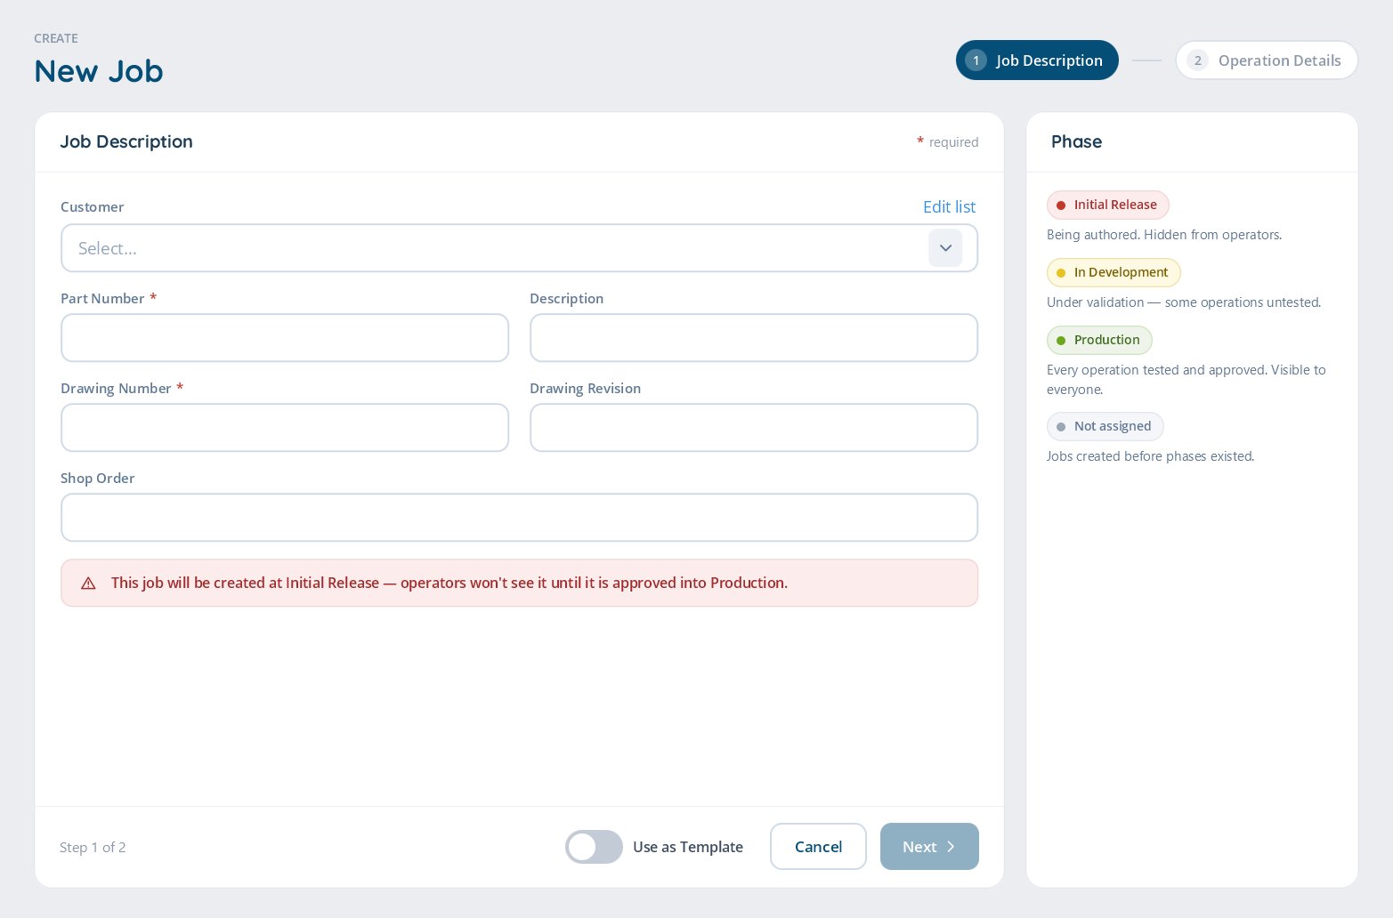Focus the Description input field
Image resolution: width=1393 pixels, height=918 pixels.
pos(754,338)
